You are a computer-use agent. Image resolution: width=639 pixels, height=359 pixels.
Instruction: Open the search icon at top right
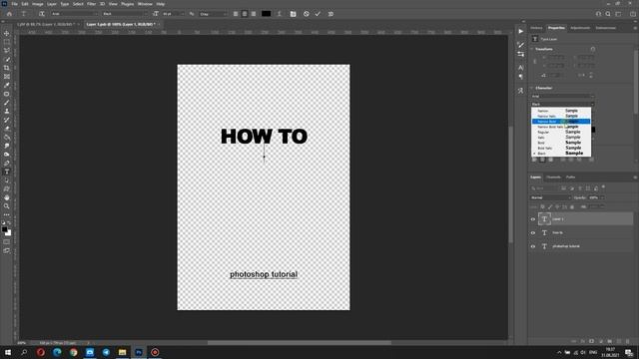pyautogui.click(x=608, y=14)
